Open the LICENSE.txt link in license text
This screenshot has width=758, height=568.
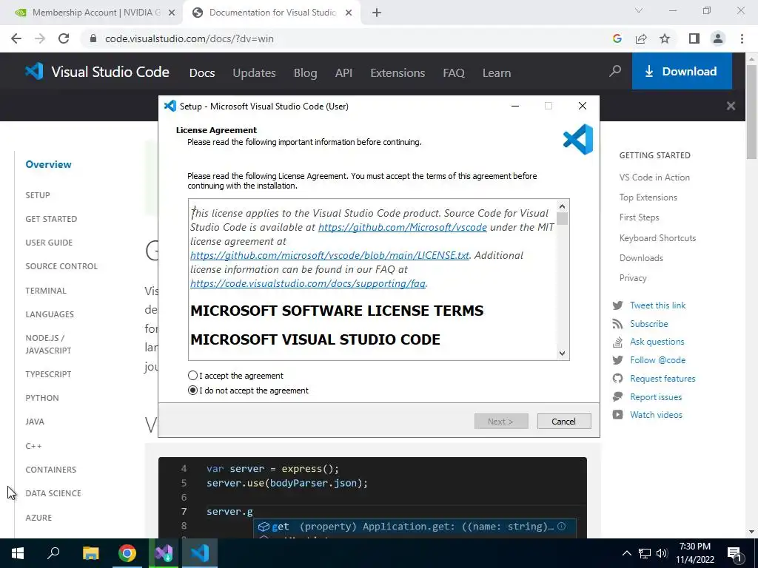click(329, 255)
